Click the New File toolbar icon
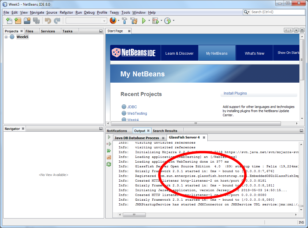Image resolution: width=308 pixels, height=228 pixels. (x=9, y=21)
